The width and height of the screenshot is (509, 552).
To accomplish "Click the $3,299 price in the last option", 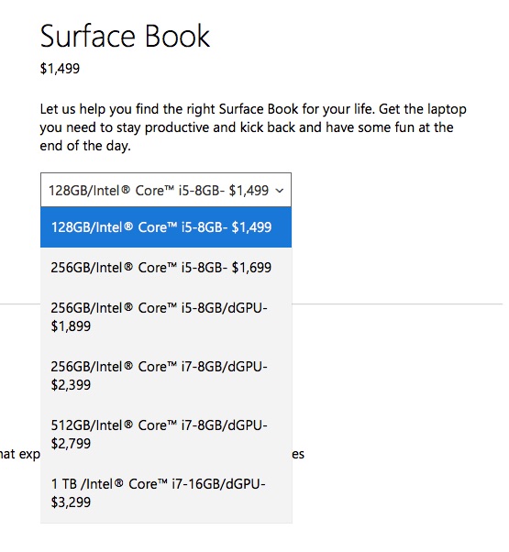I will [x=71, y=502].
